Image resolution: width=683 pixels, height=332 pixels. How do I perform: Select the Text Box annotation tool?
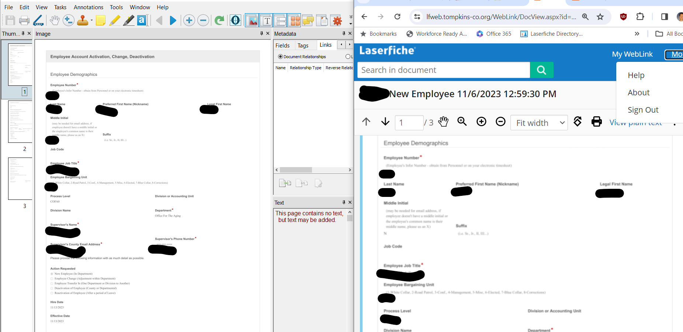(x=142, y=20)
